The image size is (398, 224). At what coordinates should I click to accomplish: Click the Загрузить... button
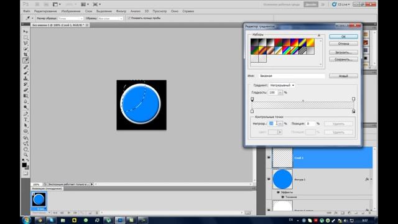[x=343, y=52]
